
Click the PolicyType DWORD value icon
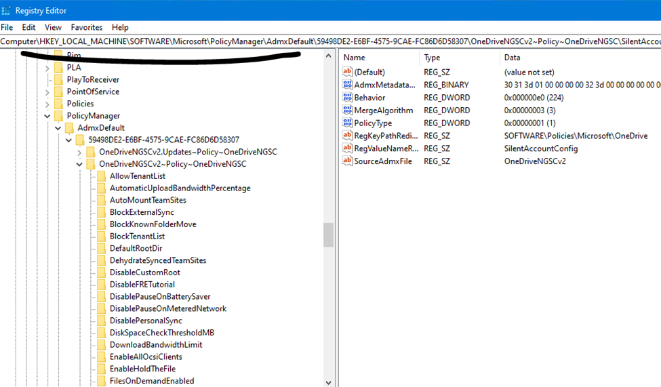[x=348, y=123]
